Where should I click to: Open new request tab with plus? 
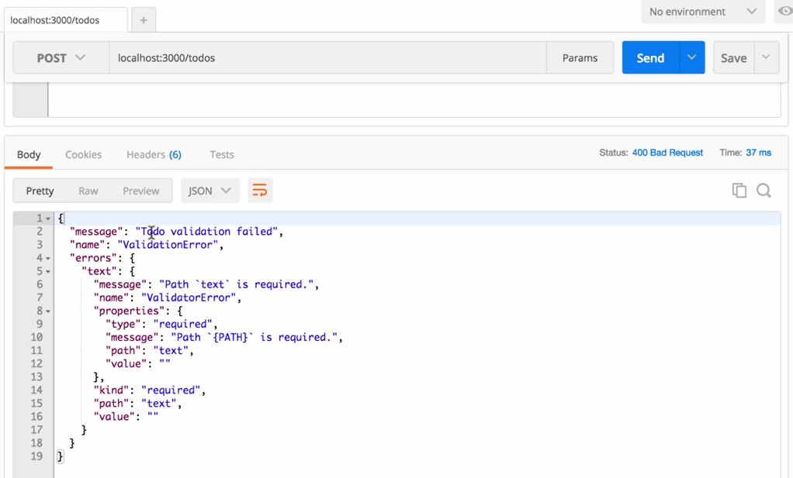[x=144, y=21]
